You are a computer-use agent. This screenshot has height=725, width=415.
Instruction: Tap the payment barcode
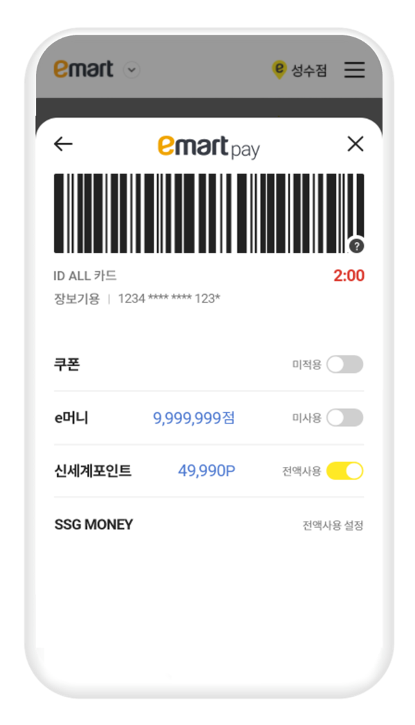(207, 211)
